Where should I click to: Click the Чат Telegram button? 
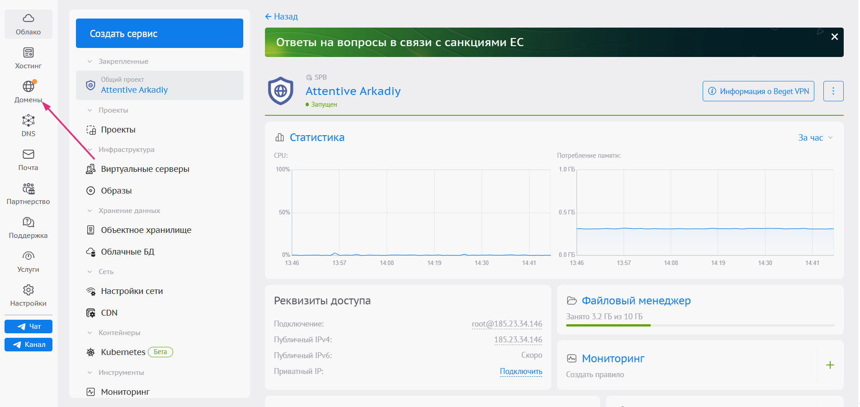pyautogui.click(x=28, y=327)
